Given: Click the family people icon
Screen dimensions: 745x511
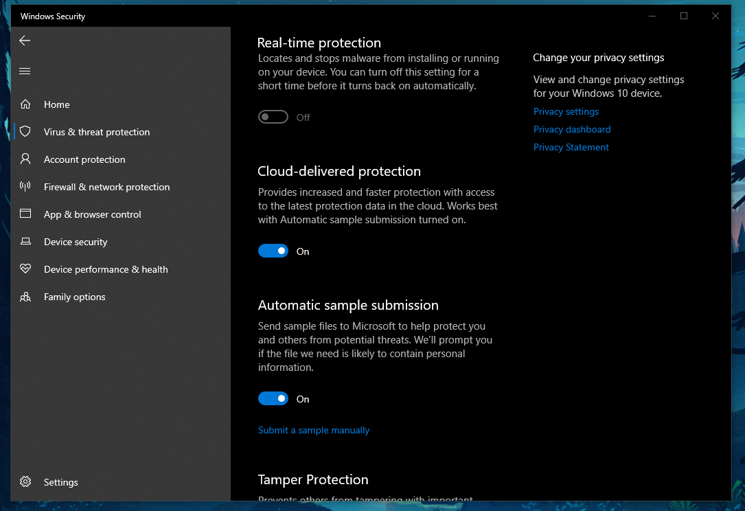Looking at the screenshot, I should (x=25, y=297).
